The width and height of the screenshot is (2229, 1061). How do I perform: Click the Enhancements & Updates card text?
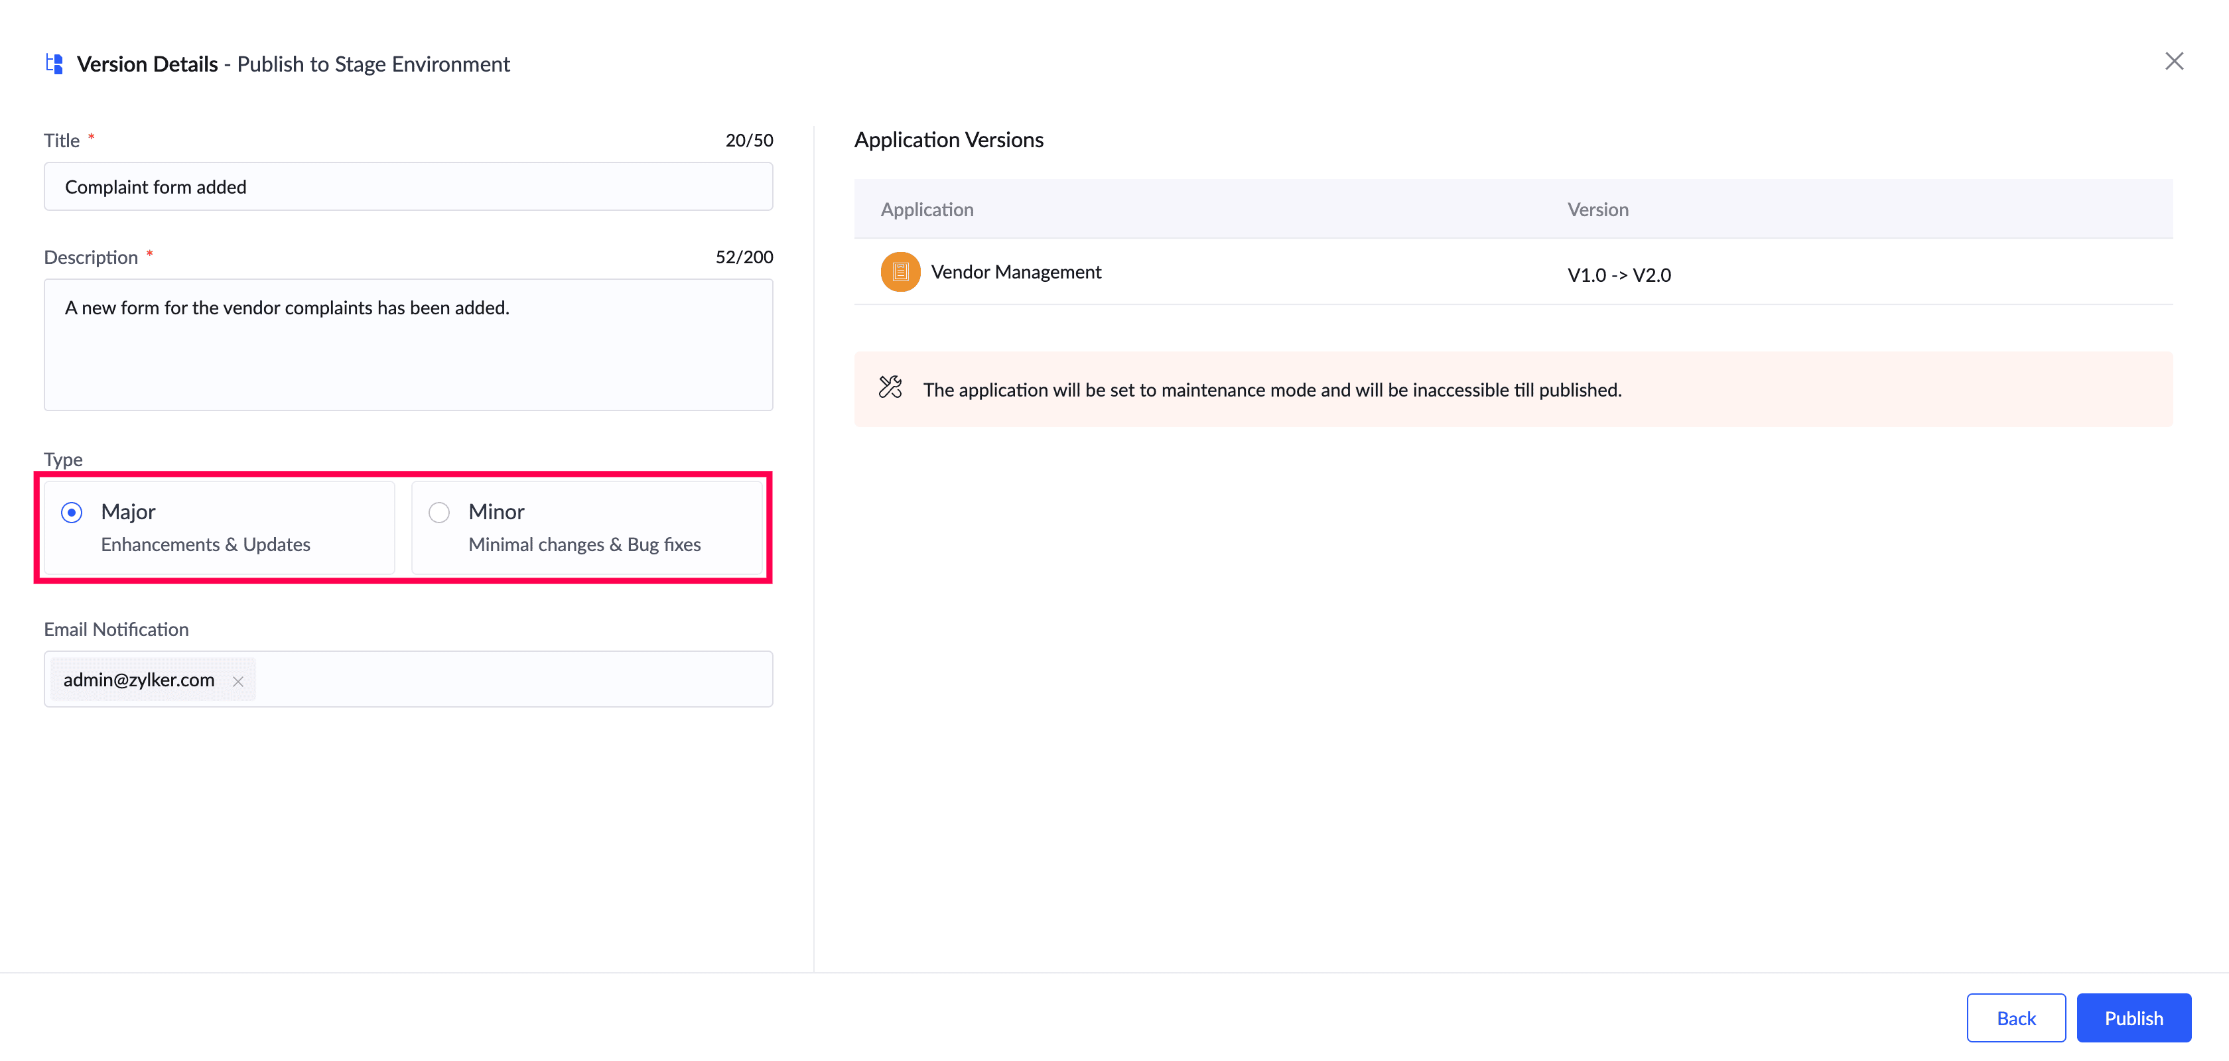pos(205,545)
